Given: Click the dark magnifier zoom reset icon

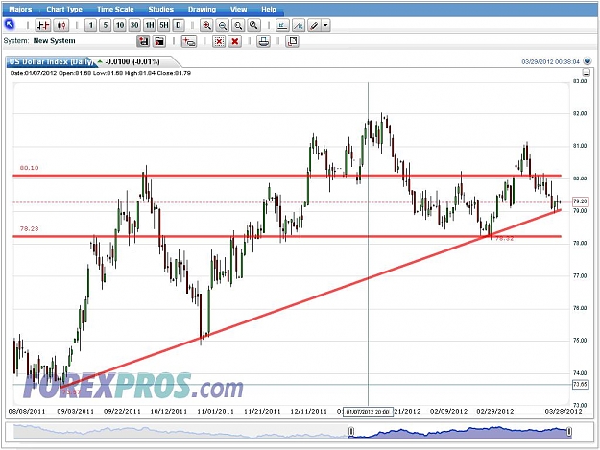Looking at the screenshot, I should point(253,26).
